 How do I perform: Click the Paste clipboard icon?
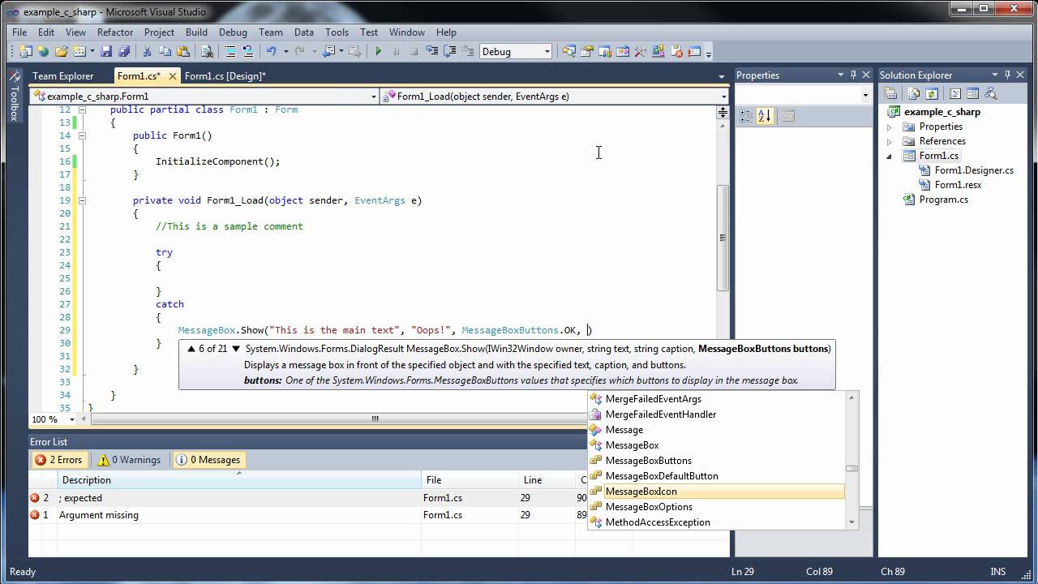click(x=183, y=51)
